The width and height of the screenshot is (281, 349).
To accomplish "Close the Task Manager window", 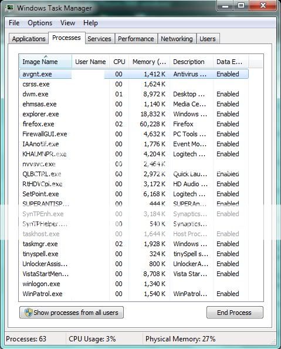I will point(263,5).
